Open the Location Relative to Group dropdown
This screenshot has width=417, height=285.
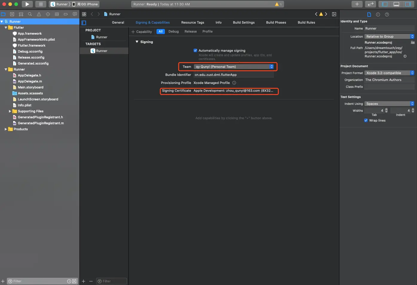389,36
